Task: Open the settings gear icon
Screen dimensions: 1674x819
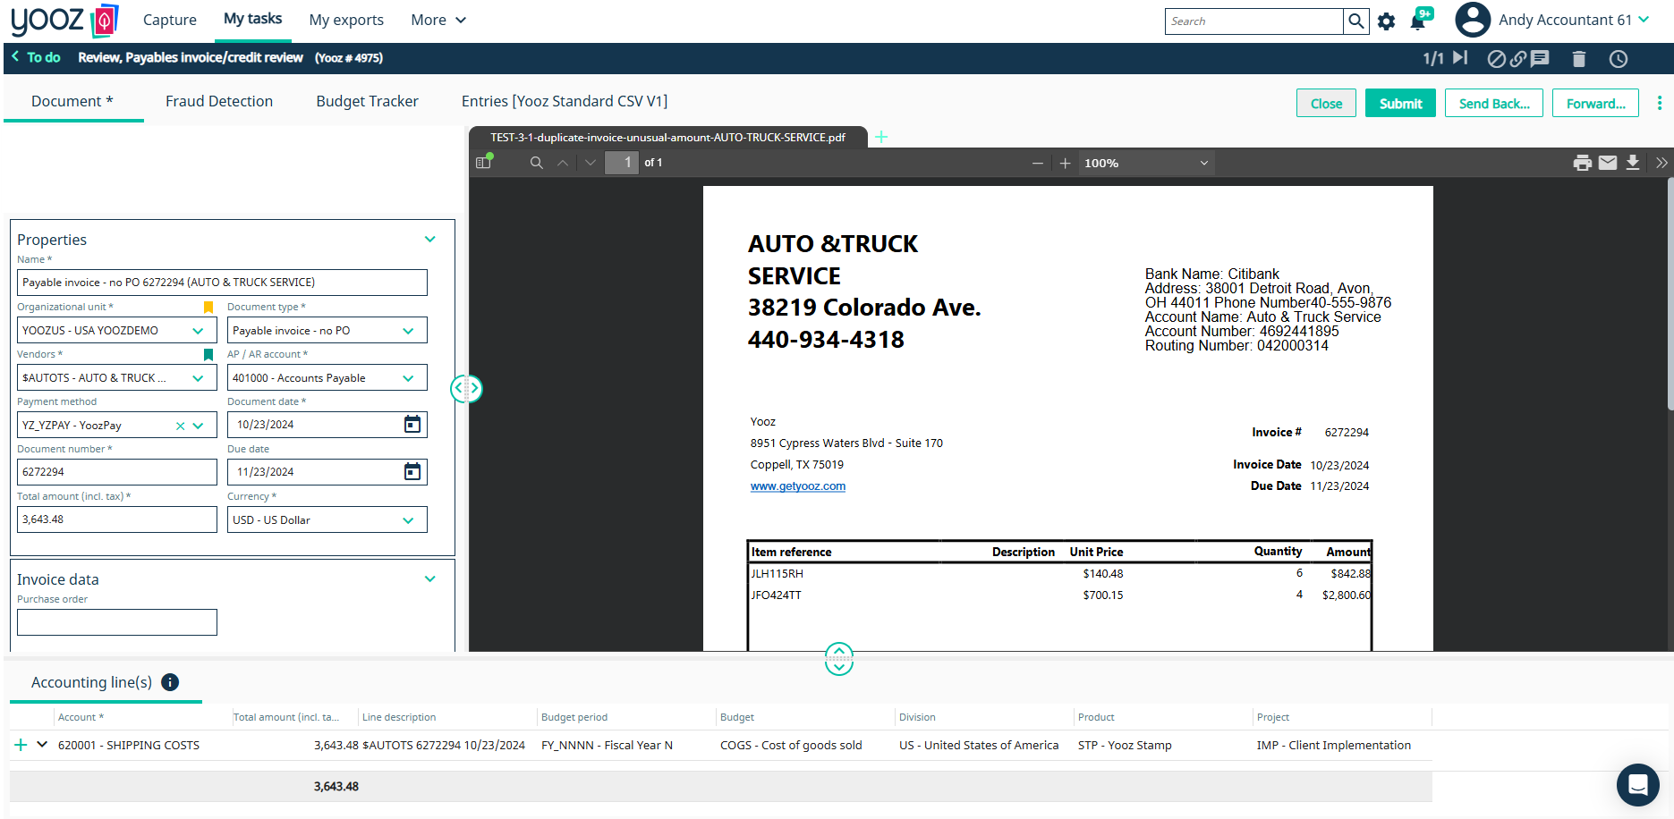Action: pyautogui.click(x=1386, y=21)
